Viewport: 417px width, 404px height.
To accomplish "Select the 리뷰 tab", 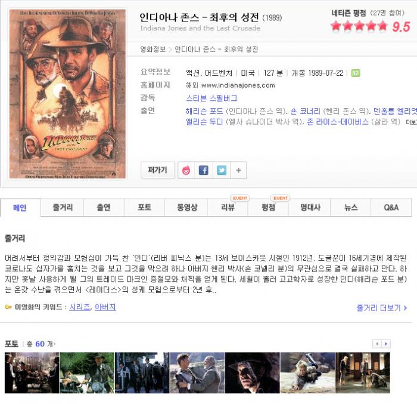I will [x=228, y=207].
